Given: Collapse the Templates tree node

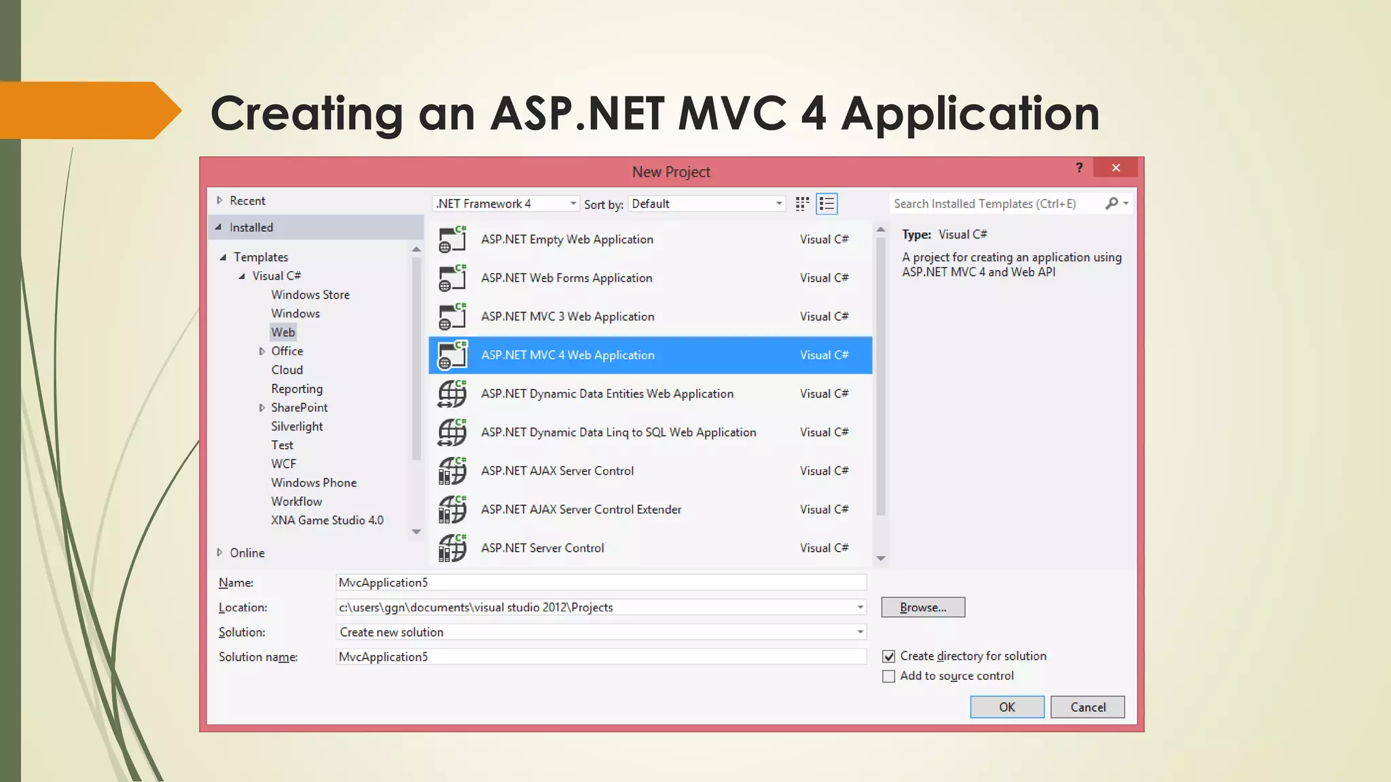Looking at the screenshot, I should [x=223, y=257].
